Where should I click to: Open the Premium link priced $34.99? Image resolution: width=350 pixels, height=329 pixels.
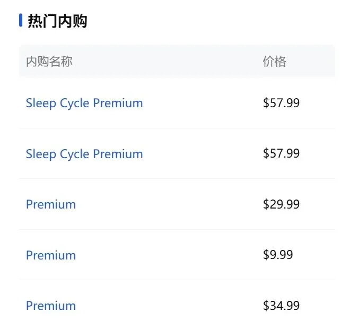coord(51,306)
